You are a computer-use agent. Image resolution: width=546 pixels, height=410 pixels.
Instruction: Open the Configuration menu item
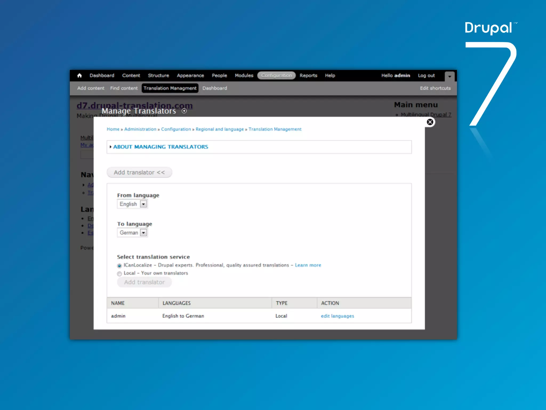[276, 76]
